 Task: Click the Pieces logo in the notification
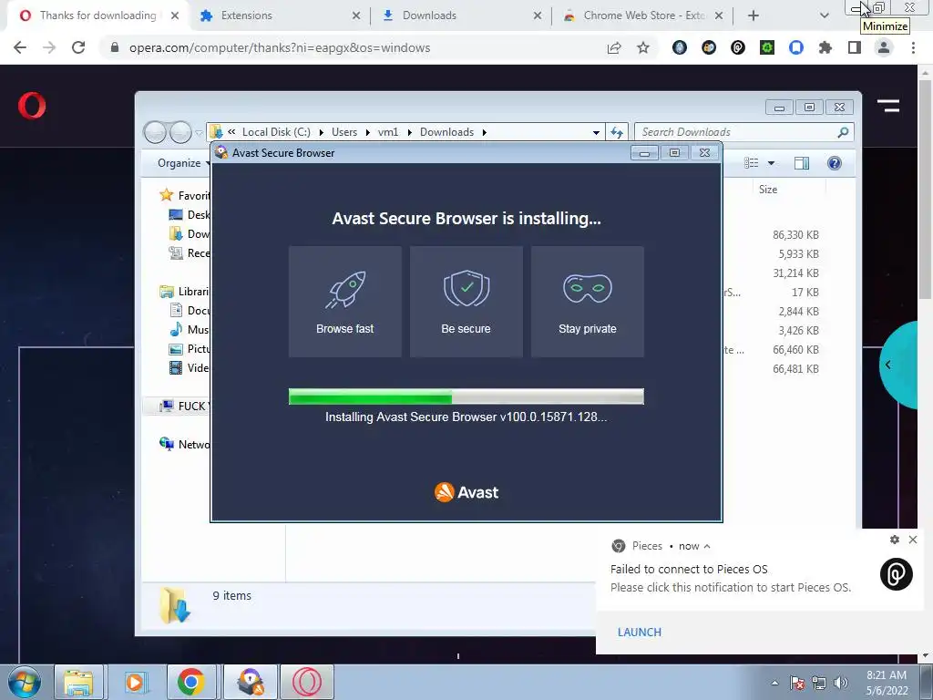(x=897, y=574)
